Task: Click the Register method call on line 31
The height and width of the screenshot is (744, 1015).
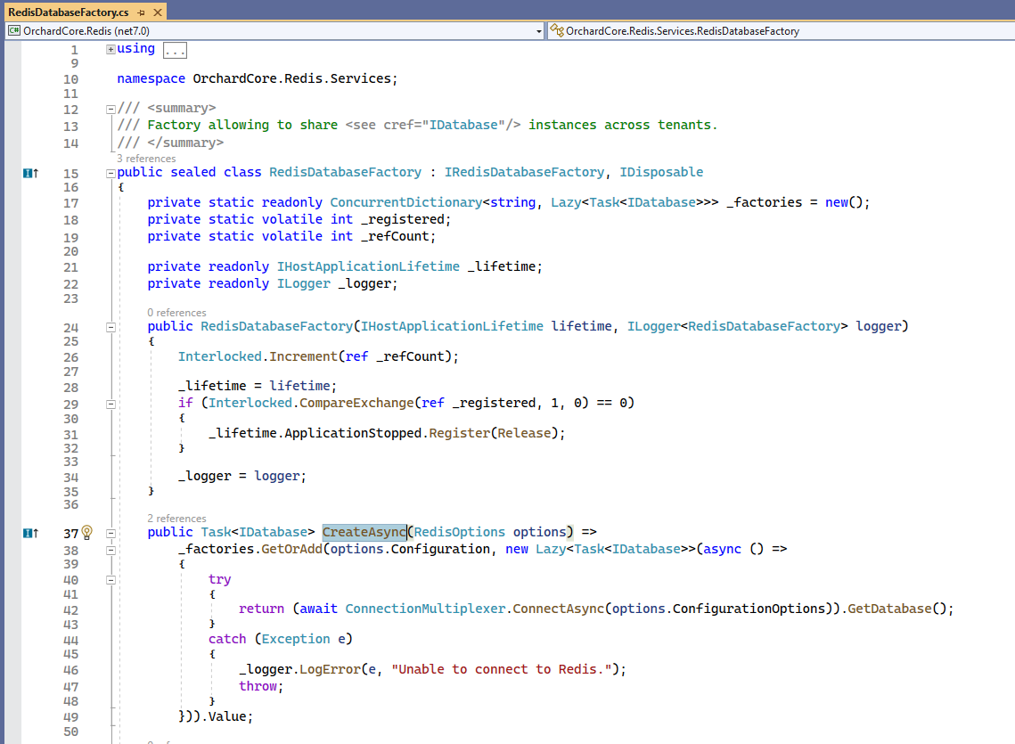Action: tap(460, 433)
